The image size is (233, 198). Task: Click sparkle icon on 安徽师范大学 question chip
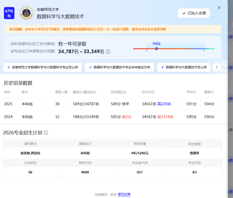pos(9,67)
